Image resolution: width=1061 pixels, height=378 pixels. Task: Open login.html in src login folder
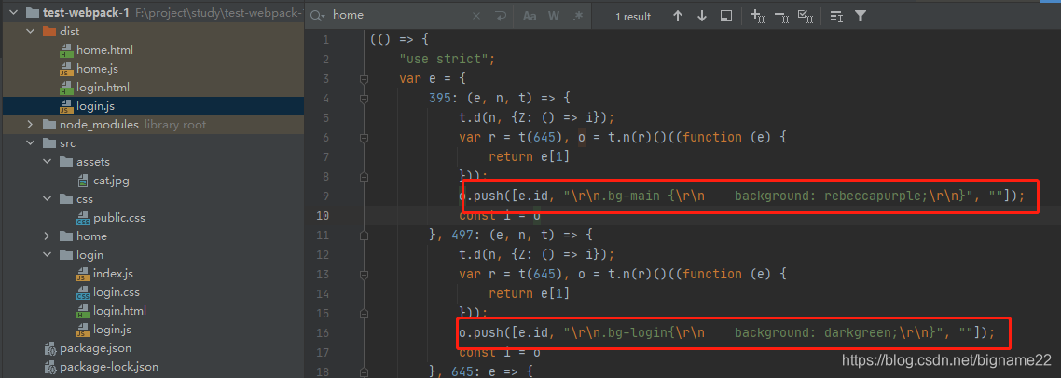click(x=119, y=310)
